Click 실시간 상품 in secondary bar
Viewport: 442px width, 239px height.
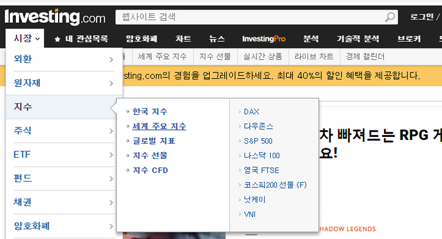tap(263, 57)
